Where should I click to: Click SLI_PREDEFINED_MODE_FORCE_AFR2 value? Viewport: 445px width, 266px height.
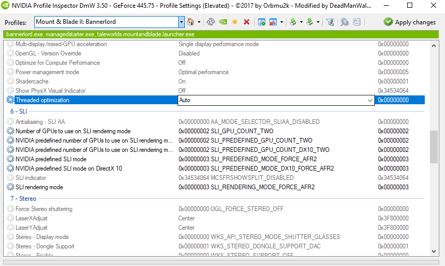pos(248,159)
